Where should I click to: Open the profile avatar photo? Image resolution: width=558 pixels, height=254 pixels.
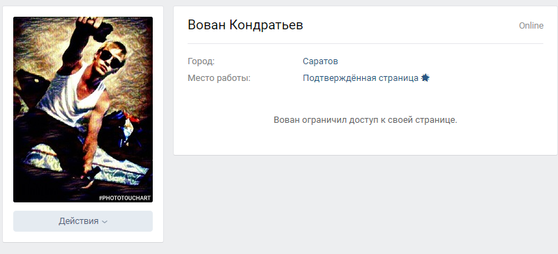coord(83,110)
